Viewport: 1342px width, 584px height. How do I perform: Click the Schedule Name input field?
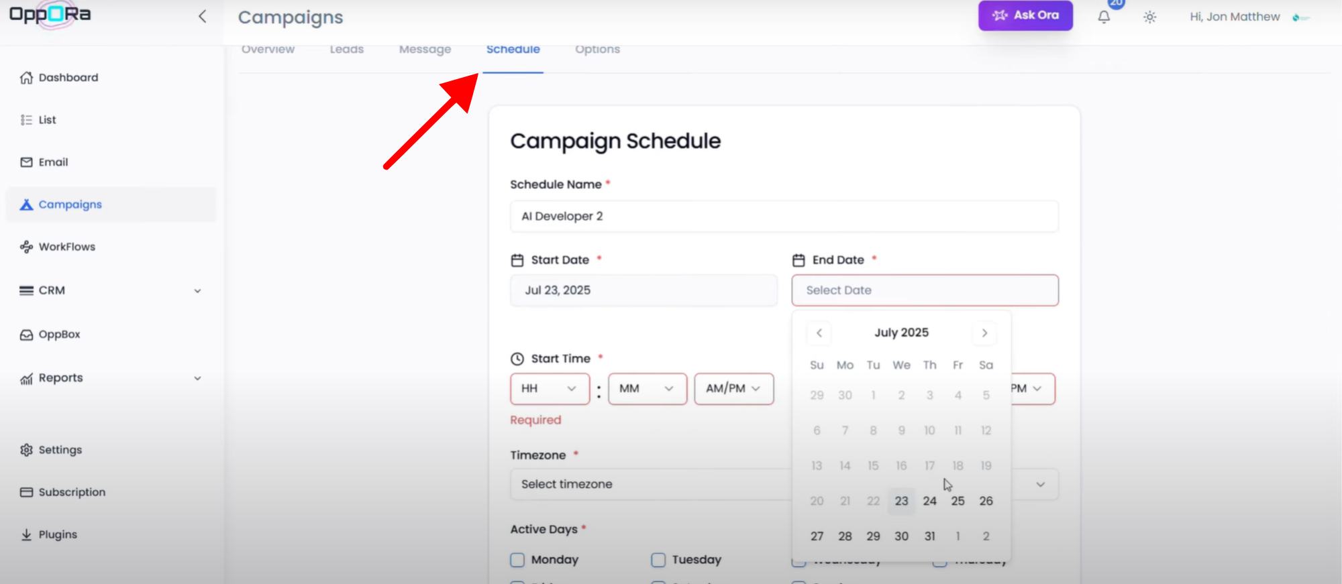[784, 217]
